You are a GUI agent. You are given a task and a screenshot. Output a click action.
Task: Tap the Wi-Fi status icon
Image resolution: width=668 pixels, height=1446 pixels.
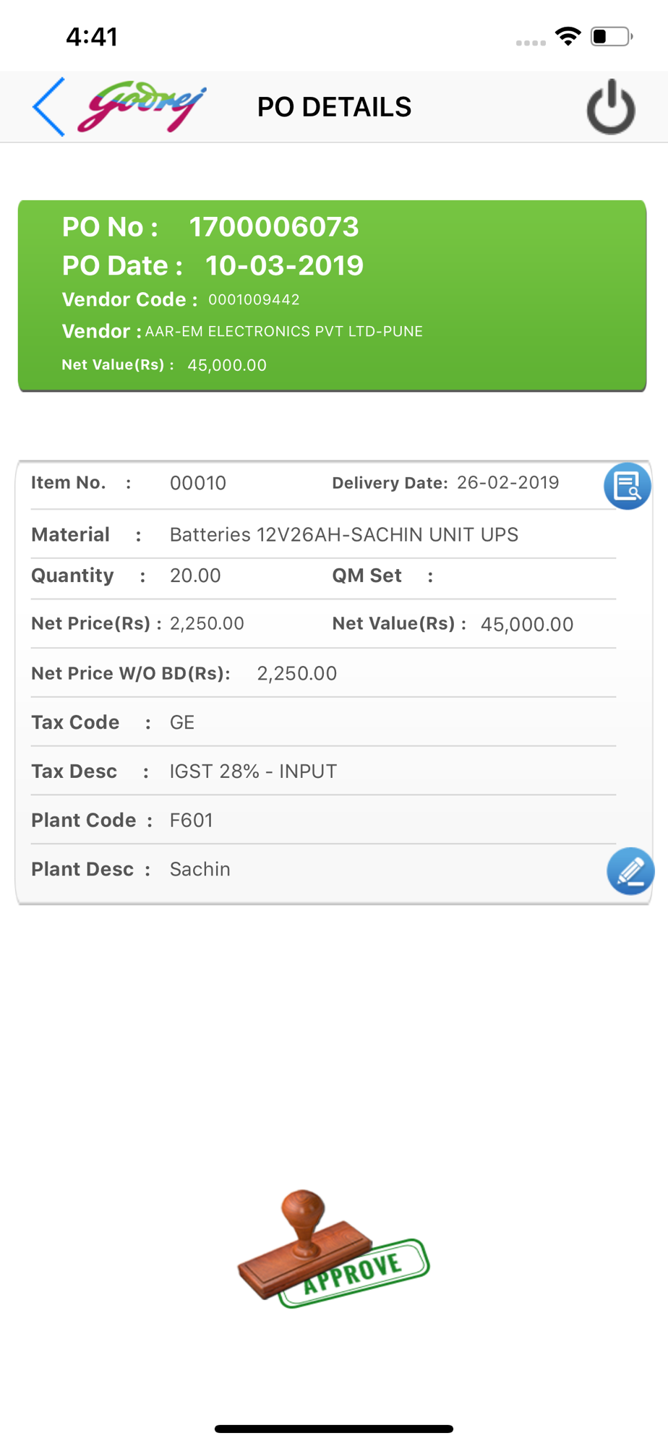coord(568,36)
